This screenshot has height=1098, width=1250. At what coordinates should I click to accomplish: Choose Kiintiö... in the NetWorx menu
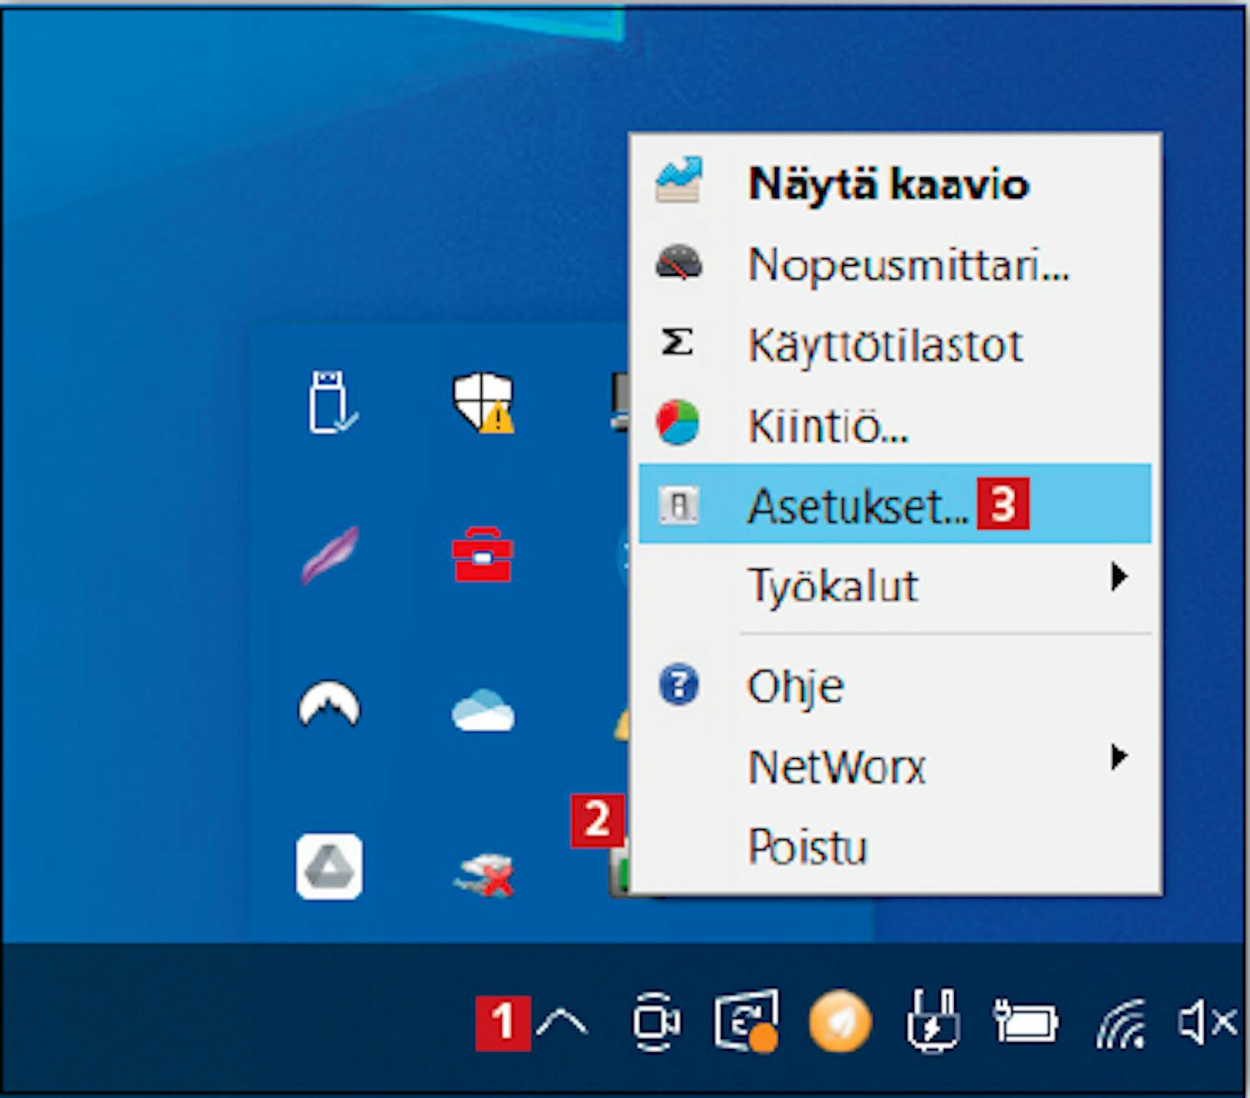click(x=895, y=425)
